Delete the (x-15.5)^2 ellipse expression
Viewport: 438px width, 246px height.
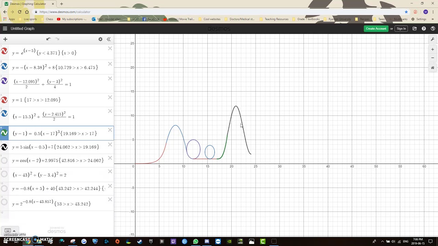pos(110,111)
